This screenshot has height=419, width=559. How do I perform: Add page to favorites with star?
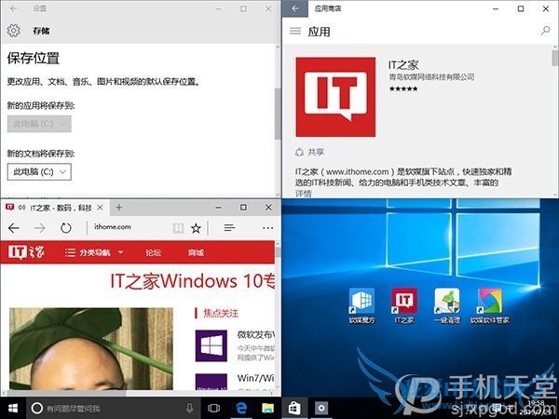point(196,228)
